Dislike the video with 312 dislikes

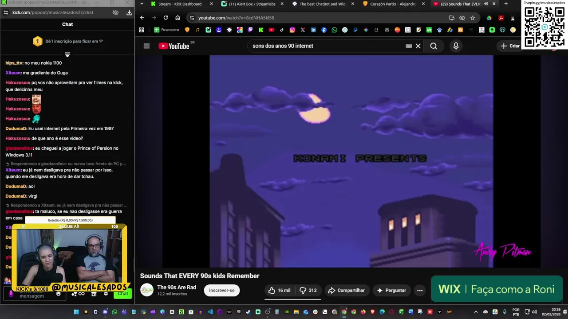pyautogui.click(x=308, y=291)
